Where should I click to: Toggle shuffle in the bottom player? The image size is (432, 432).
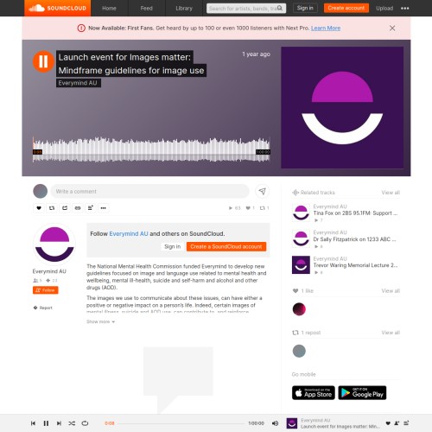pos(72,423)
